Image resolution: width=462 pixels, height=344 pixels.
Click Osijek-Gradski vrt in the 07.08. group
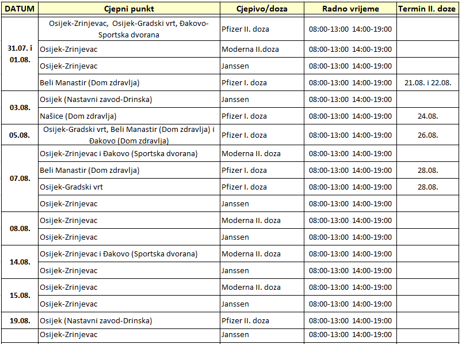[x=71, y=187]
